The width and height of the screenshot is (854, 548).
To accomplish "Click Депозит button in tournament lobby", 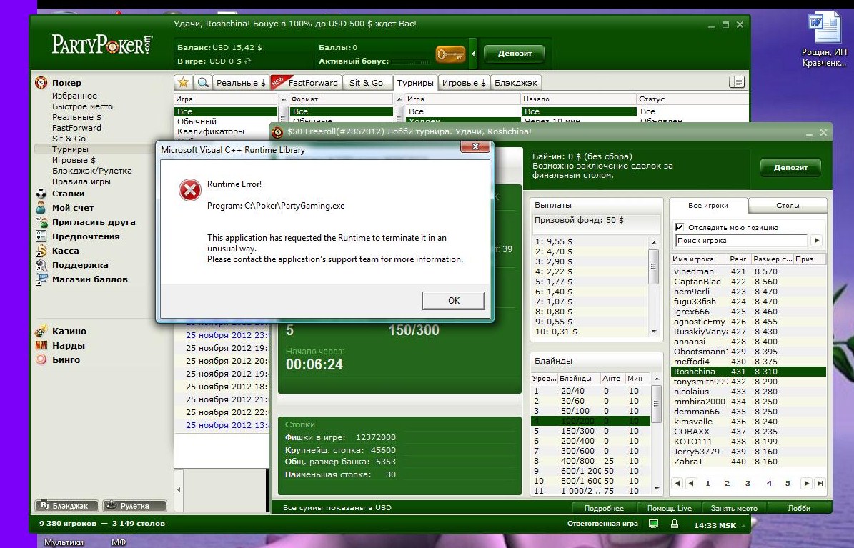I will point(790,168).
